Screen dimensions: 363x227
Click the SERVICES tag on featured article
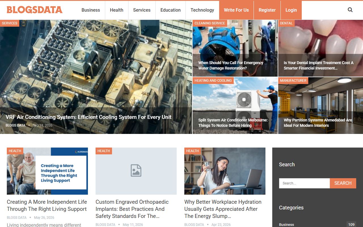(x=10, y=23)
